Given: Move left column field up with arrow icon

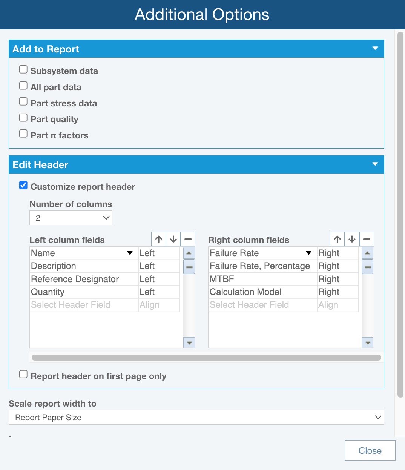Looking at the screenshot, I should coord(159,239).
